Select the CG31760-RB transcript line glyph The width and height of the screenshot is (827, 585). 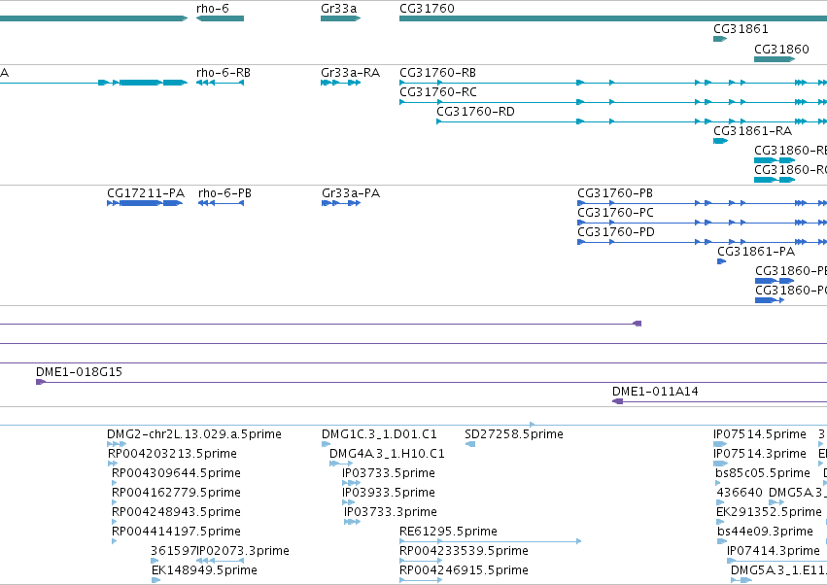pyautogui.click(x=613, y=83)
